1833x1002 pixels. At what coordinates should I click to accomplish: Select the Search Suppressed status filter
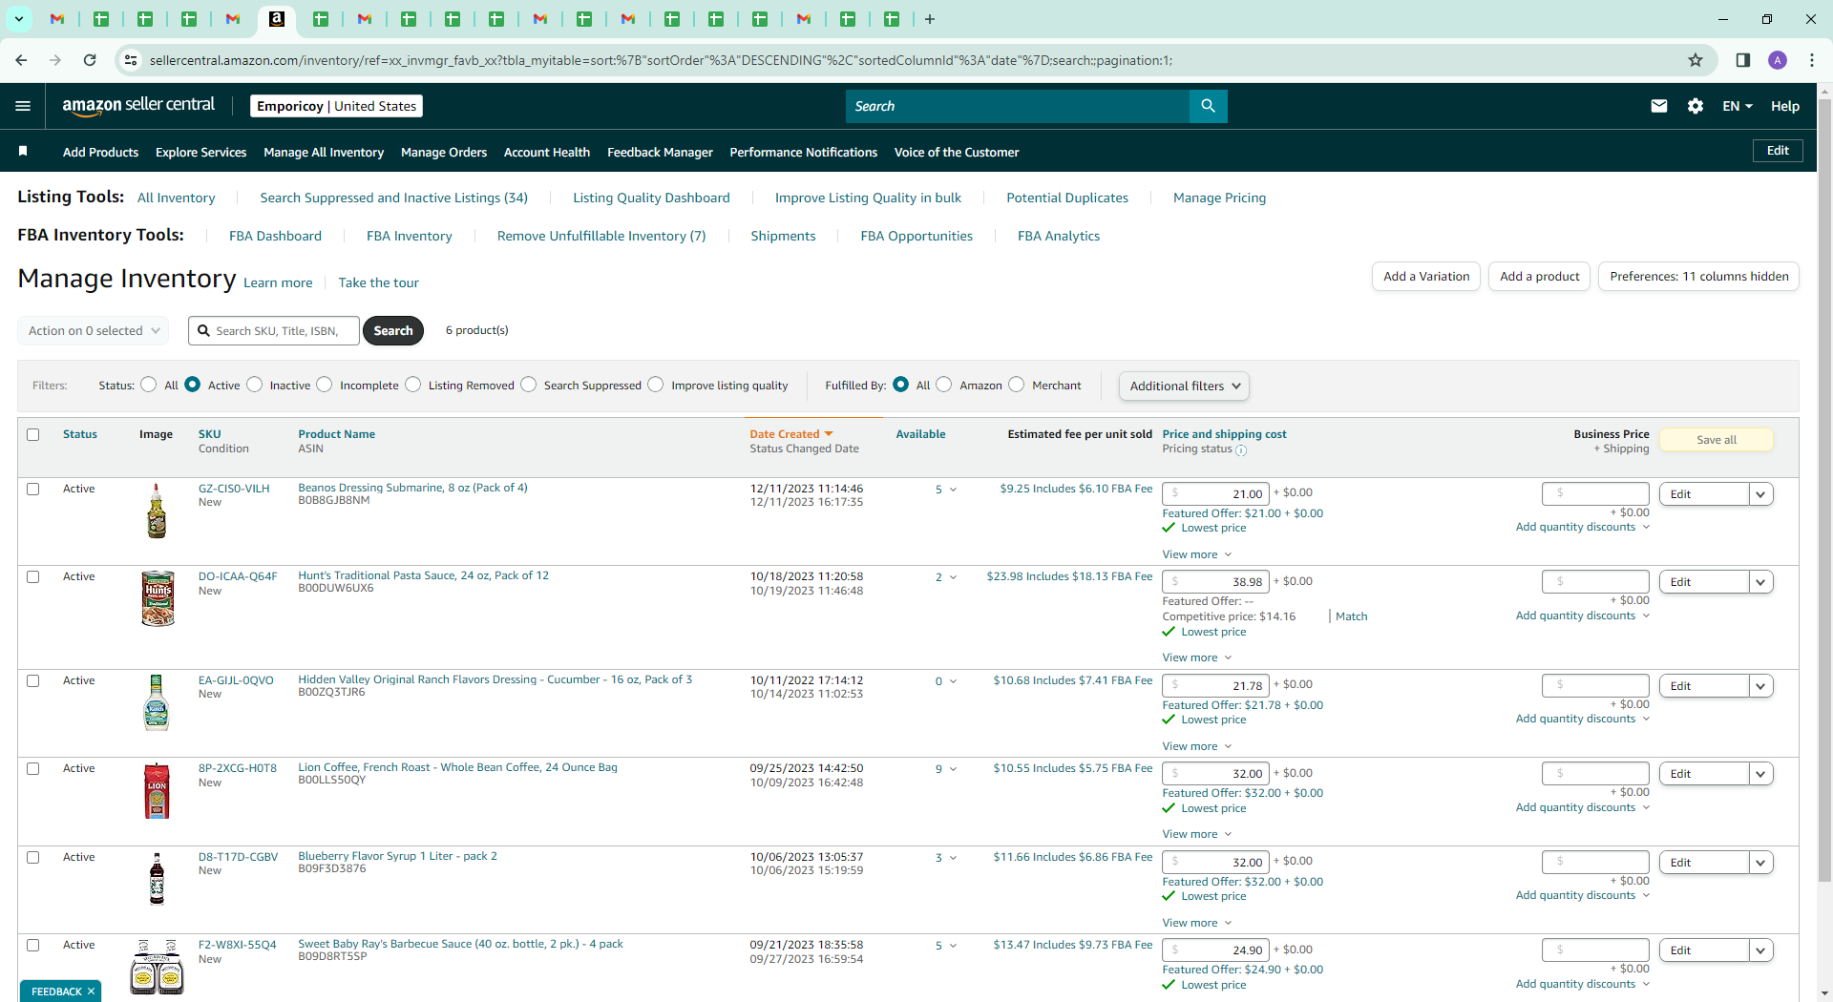528,385
